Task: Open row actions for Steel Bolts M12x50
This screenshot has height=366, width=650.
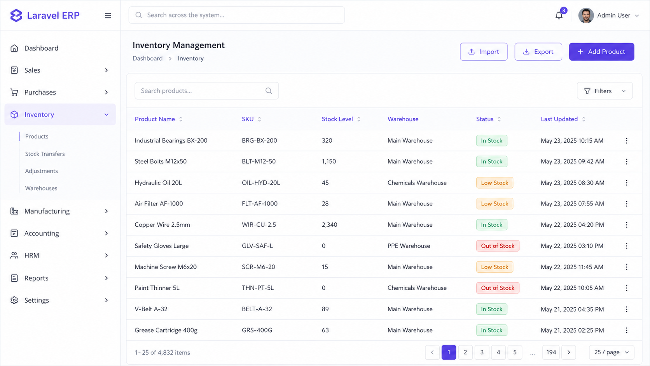Action: (x=626, y=161)
